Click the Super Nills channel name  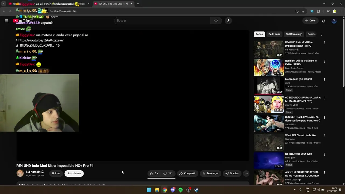290,124
